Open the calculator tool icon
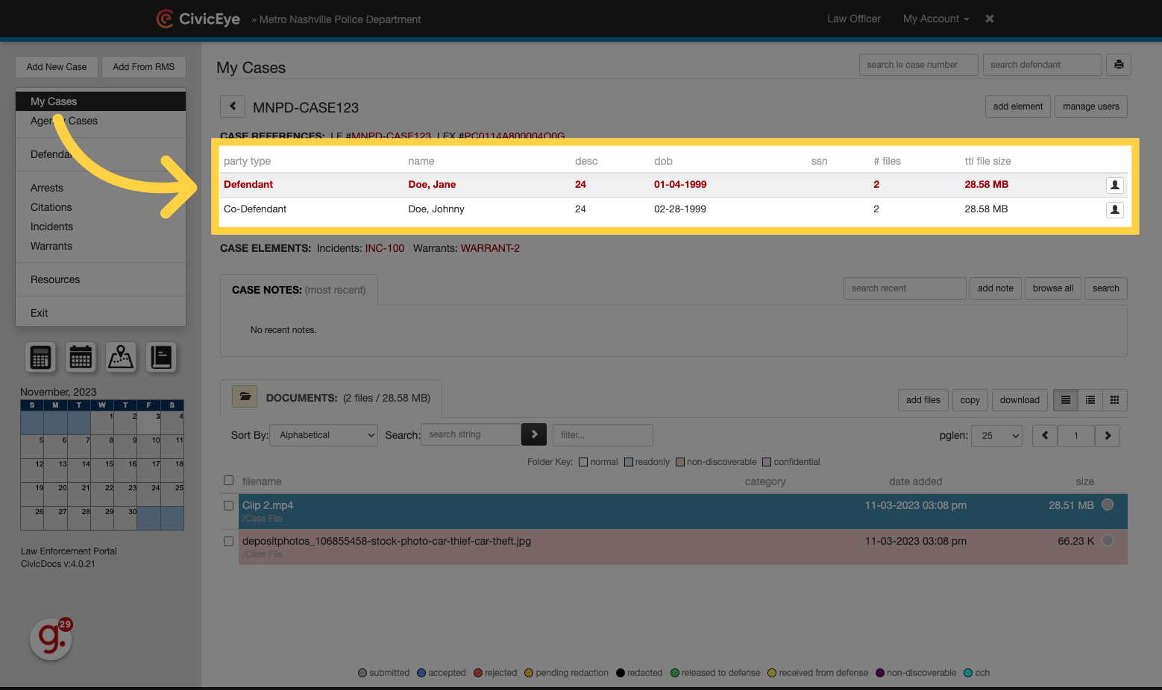The image size is (1162, 690). 40,358
